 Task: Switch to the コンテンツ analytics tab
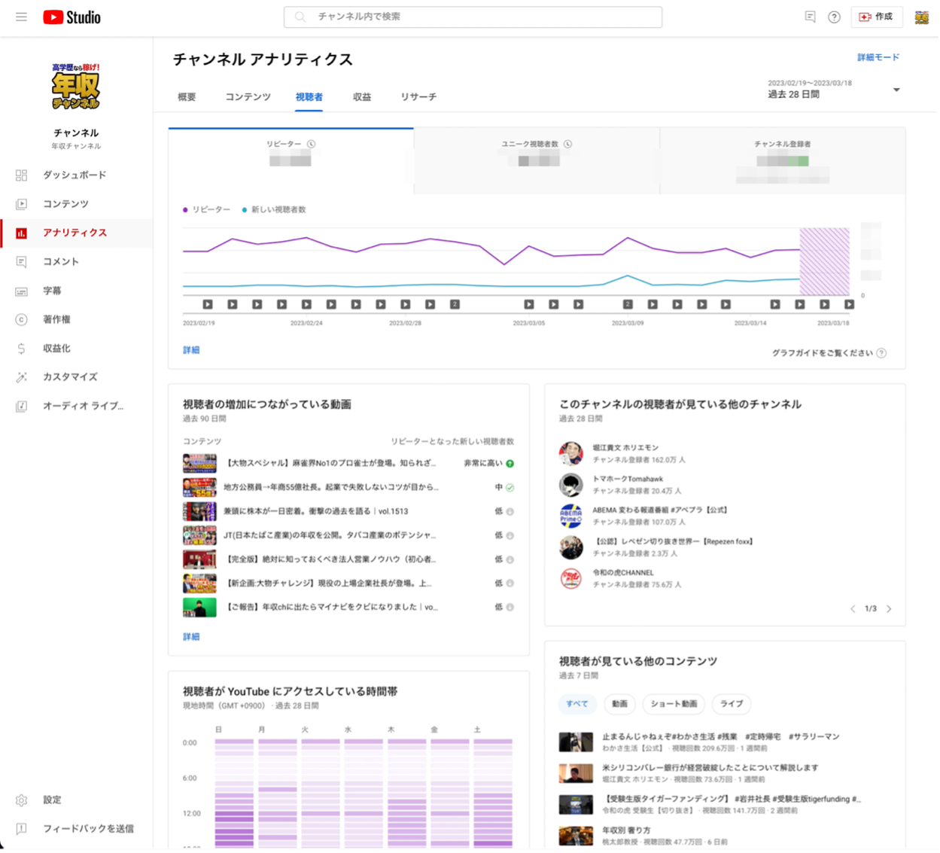point(248,97)
